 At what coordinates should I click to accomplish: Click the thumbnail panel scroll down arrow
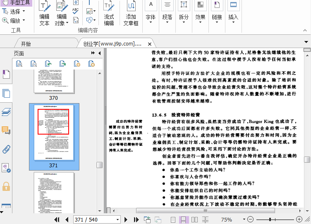coord(100,211)
